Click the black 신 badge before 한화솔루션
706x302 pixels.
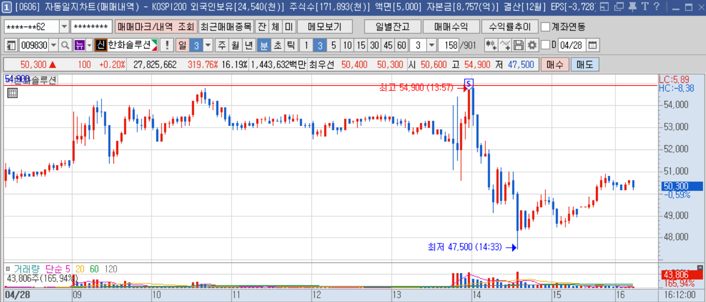coord(100,45)
